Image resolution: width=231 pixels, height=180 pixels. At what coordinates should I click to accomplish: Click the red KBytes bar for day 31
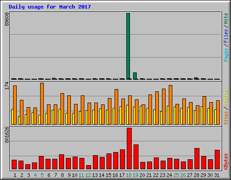217,160
